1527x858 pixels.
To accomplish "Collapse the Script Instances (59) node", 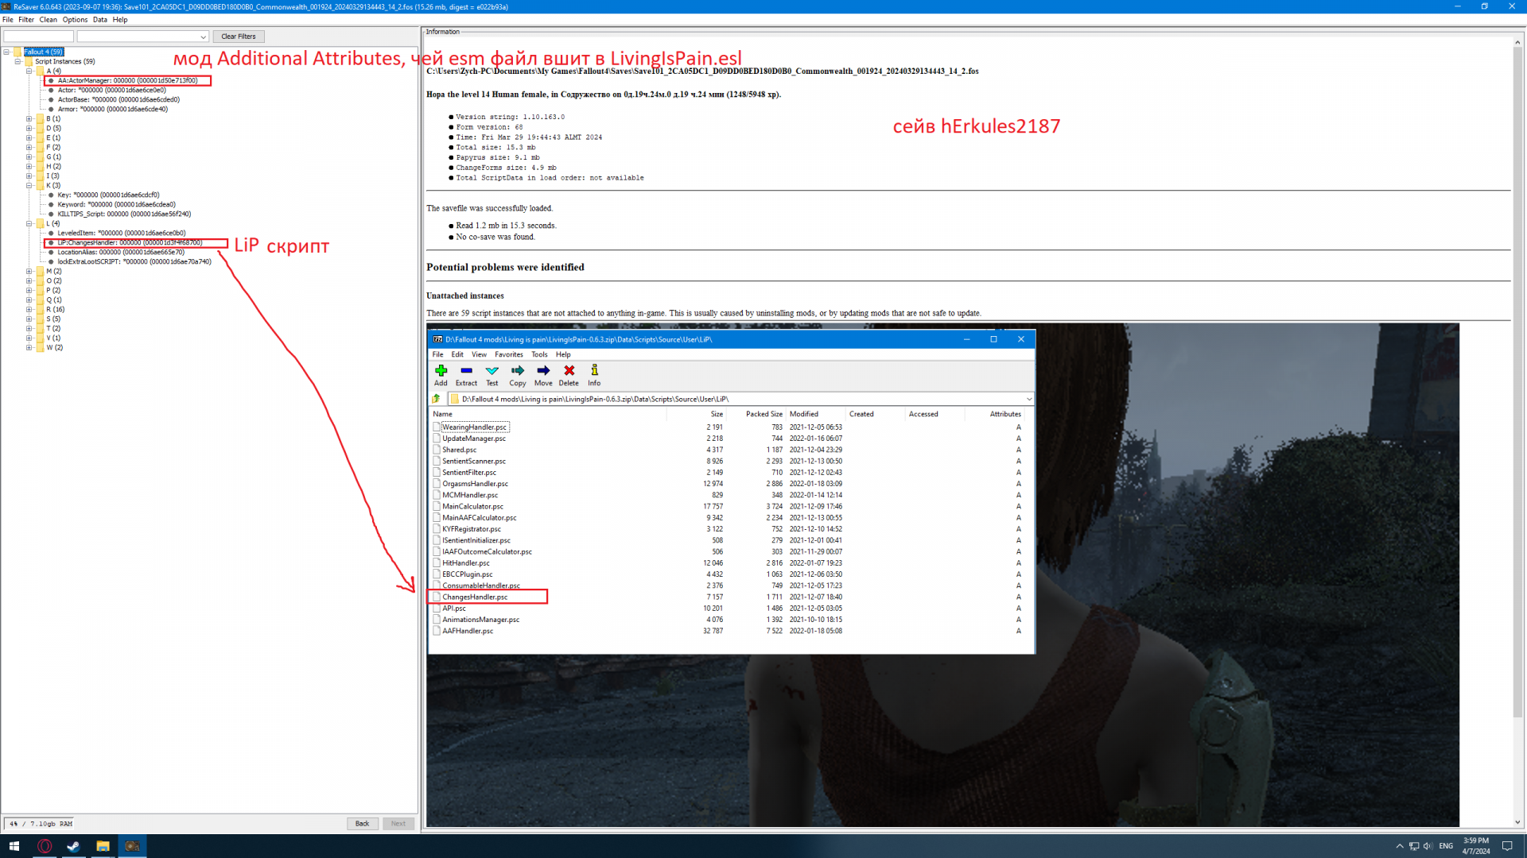I will coord(17,61).
